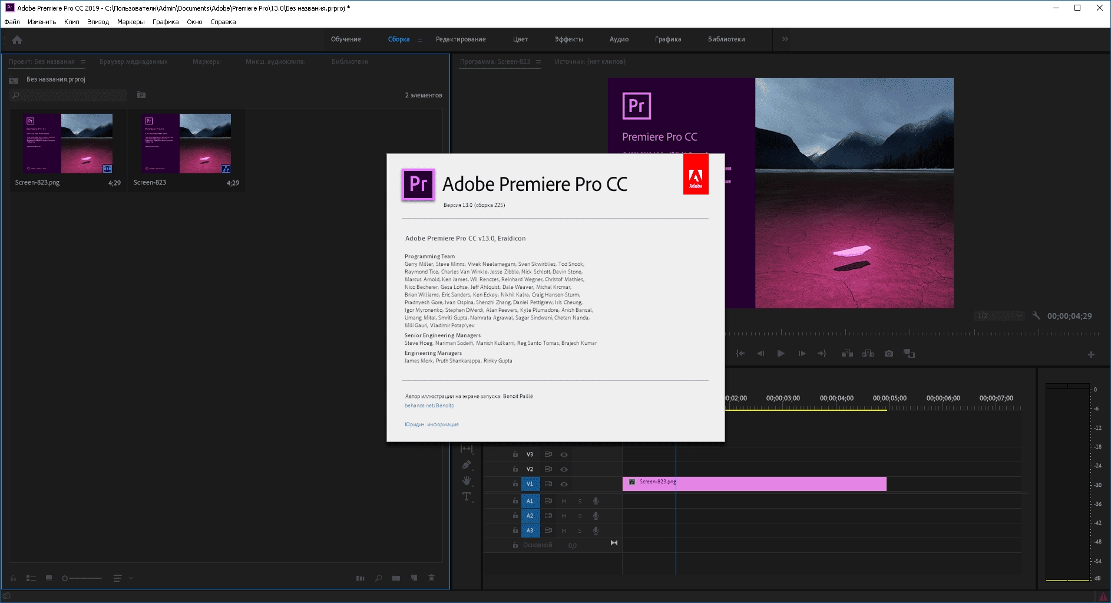Viewport: 1111px width, 603px height.
Task: Click the Project panel search field
Action: (68, 95)
